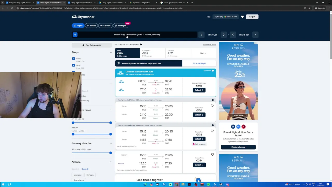Open File Explorer from the taskbar
This screenshot has height=187, width=332.
[x=183, y=184]
